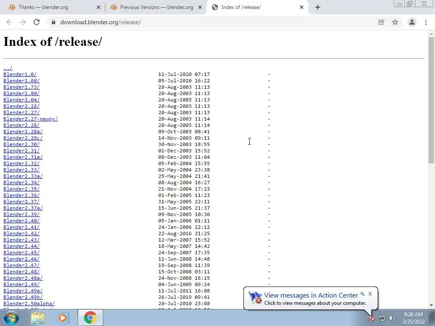This screenshot has height=326, width=435.
Task: Open the Blender2.48a/ link
Action: click(x=23, y=278)
